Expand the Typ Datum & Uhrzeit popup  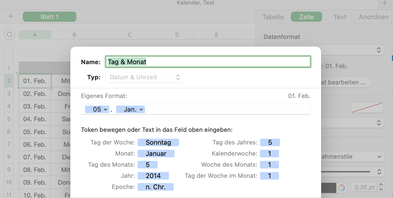click(x=144, y=77)
